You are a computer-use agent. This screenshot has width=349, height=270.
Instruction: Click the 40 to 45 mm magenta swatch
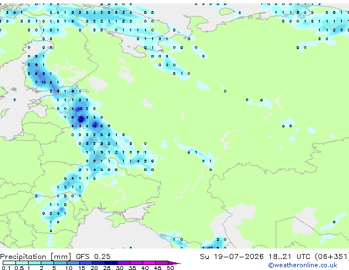tap(149, 263)
